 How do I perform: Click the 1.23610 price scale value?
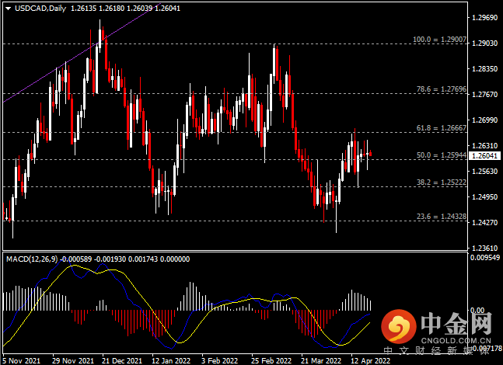tap(484, 248)
